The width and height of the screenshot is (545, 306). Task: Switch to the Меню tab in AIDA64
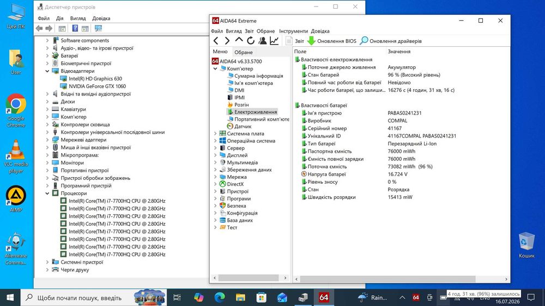(220, 52)
